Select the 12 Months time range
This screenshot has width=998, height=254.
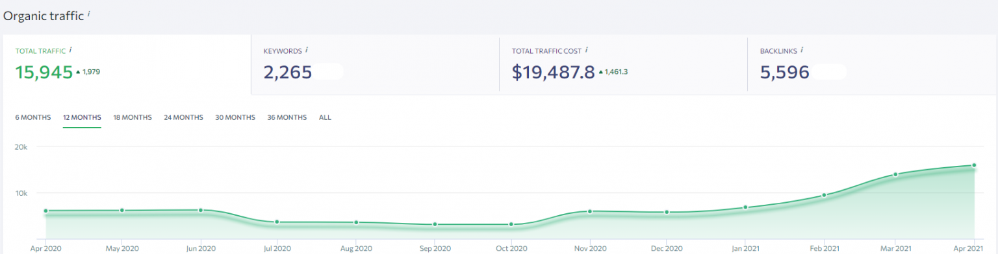pyautogui.click(x=82, y=117)
